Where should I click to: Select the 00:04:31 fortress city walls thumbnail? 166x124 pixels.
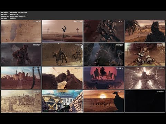click(x=21, y=78)
